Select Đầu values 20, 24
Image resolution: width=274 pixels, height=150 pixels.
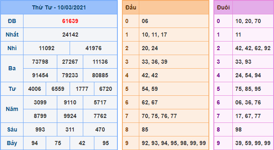pos(150,48)
